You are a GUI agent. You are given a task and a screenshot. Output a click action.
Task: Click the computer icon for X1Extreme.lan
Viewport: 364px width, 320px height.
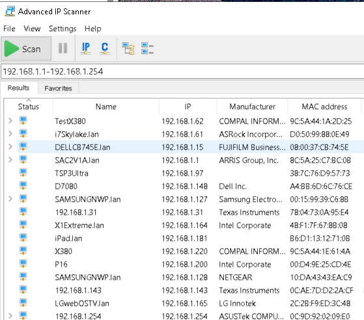(23, 224)
